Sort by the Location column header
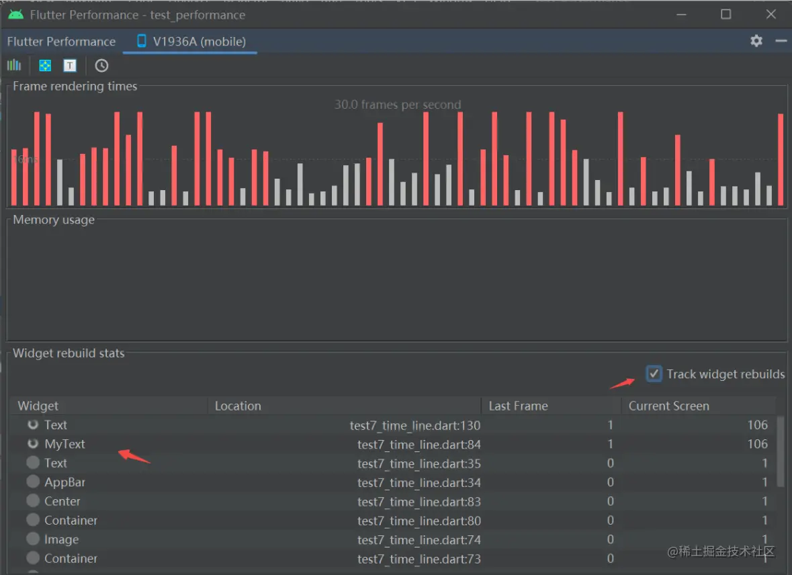The height and width of the screenshot is (575, 792). click(x=344, y=406)
